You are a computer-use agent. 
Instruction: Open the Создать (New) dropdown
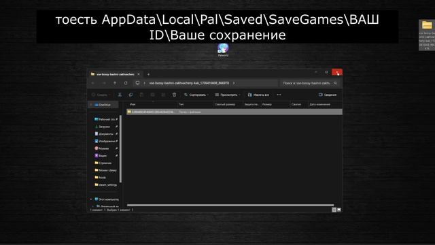coord(101,95)
